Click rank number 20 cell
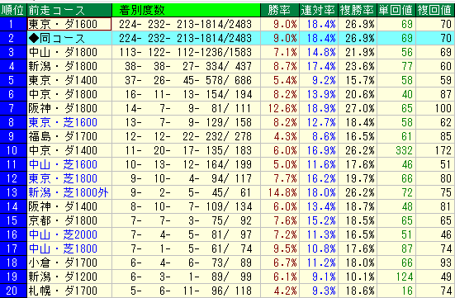 click(x=13, y=291)
